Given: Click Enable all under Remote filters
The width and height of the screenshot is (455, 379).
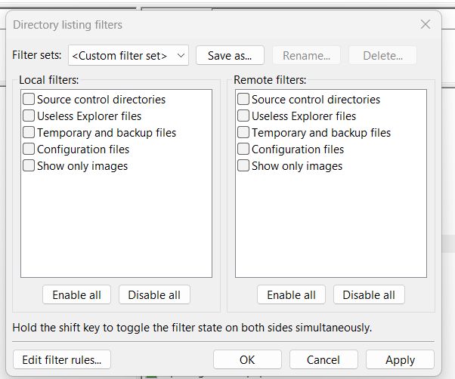Looking at the screenshot, I should (x=291, y=294).
